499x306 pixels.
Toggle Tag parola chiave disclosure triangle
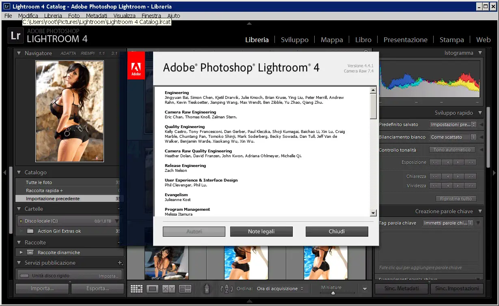(478, 223)
